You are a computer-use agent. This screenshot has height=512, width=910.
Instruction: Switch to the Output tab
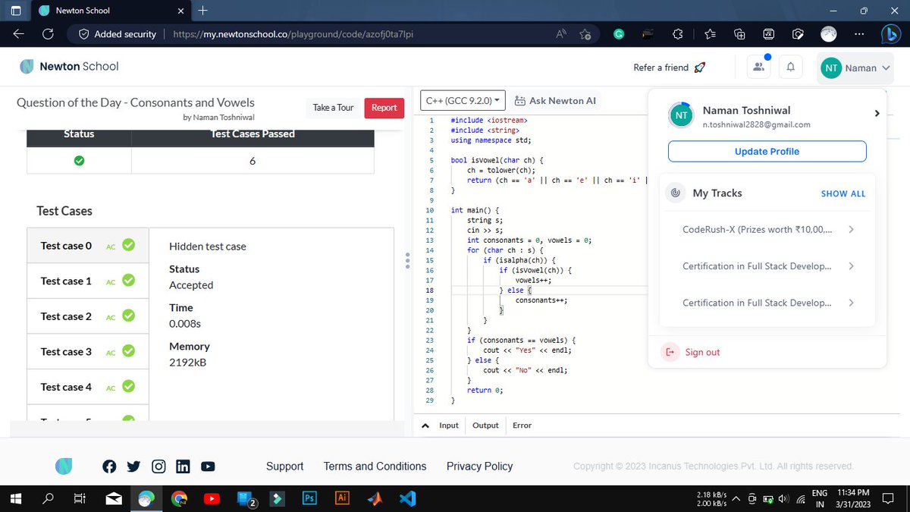pos(485,426)
